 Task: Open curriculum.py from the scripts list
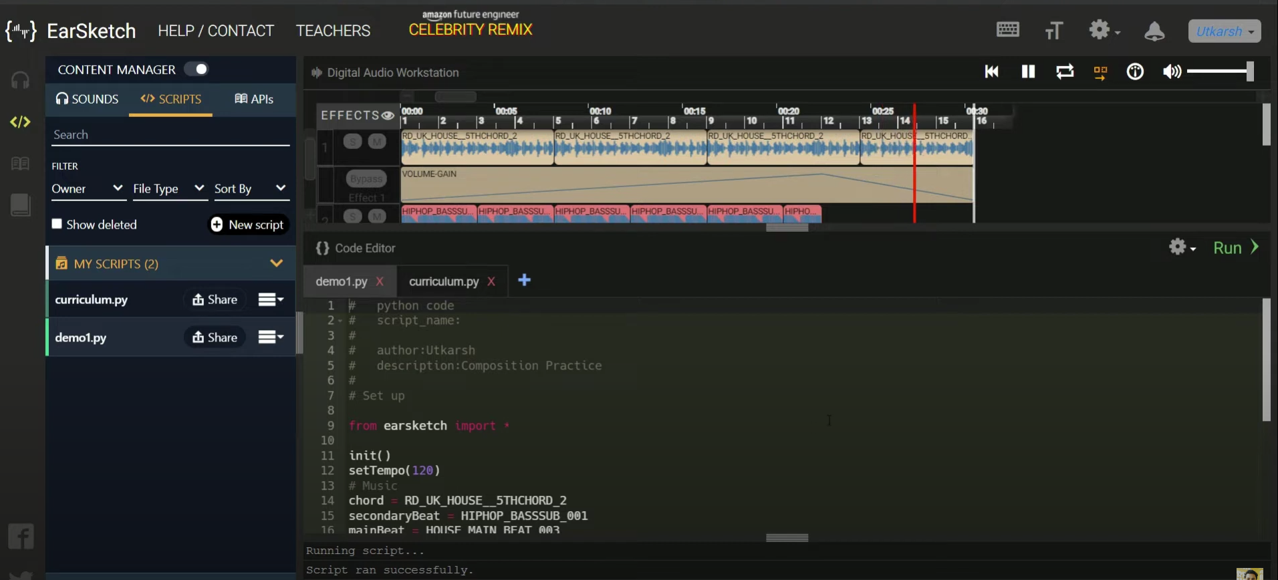click(92, 299)
